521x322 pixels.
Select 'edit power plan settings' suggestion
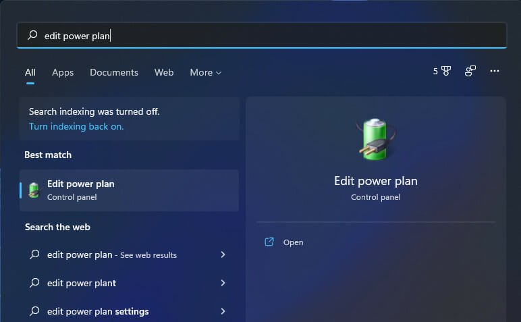(130, 311)
